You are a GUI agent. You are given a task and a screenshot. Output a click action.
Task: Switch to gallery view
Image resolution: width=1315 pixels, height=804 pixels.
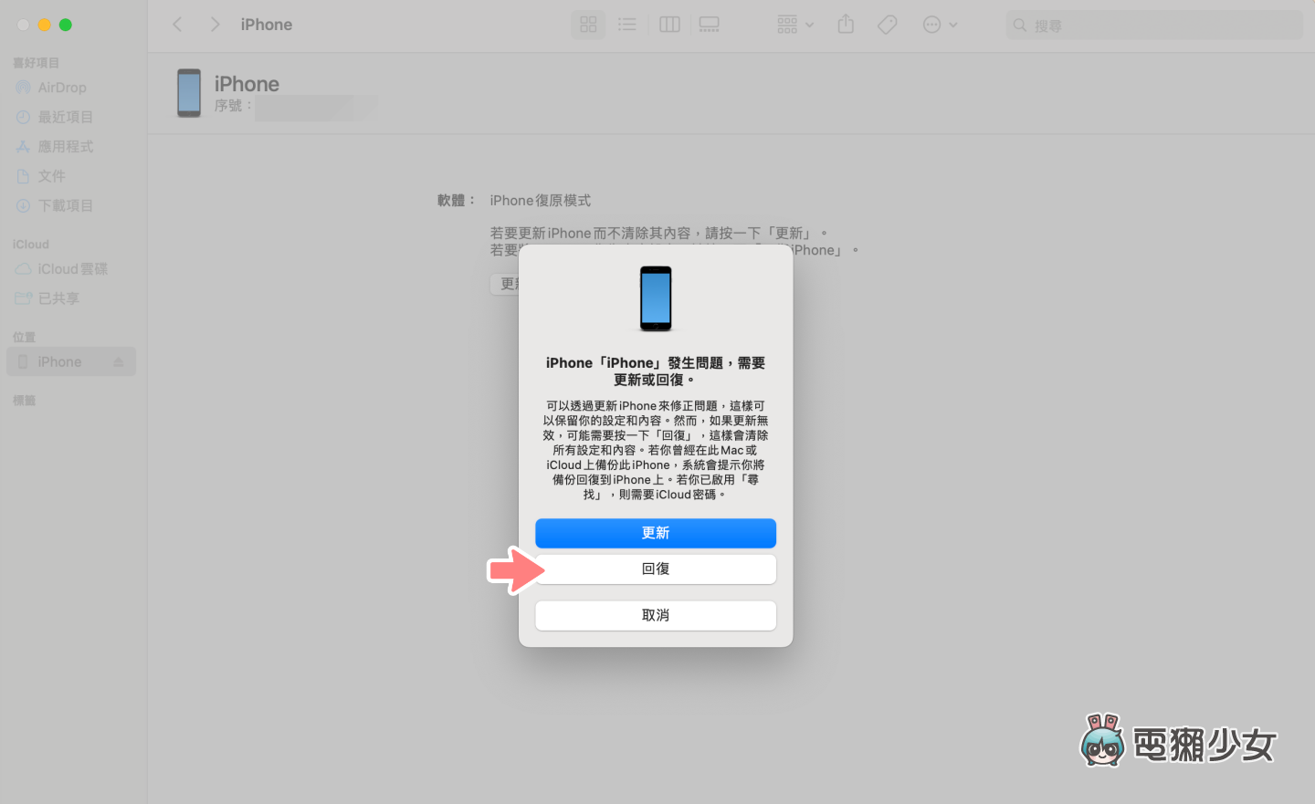coord(710,25)
